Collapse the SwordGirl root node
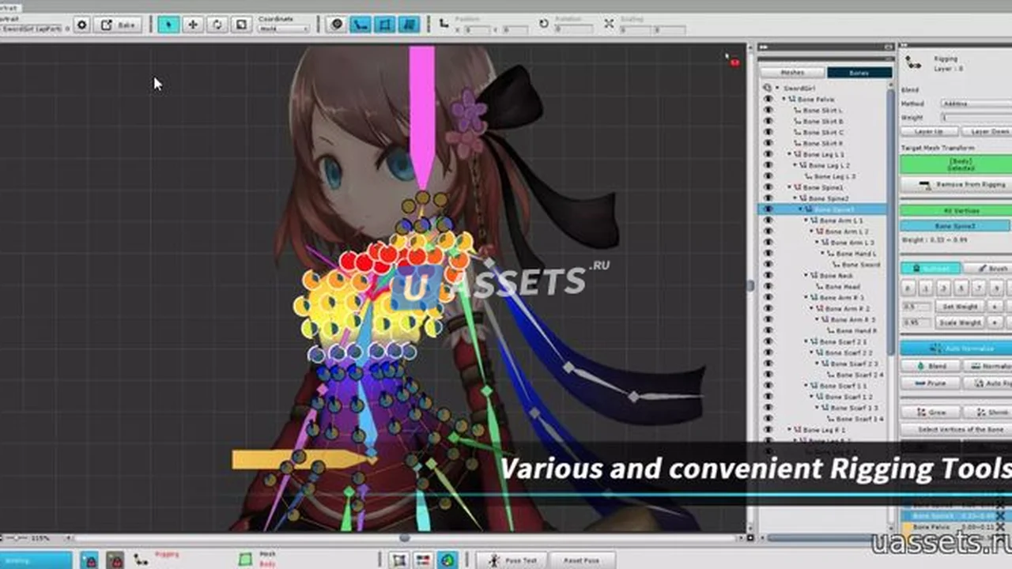The height and width of the screenshot is (569, 1012). [777, 89]
